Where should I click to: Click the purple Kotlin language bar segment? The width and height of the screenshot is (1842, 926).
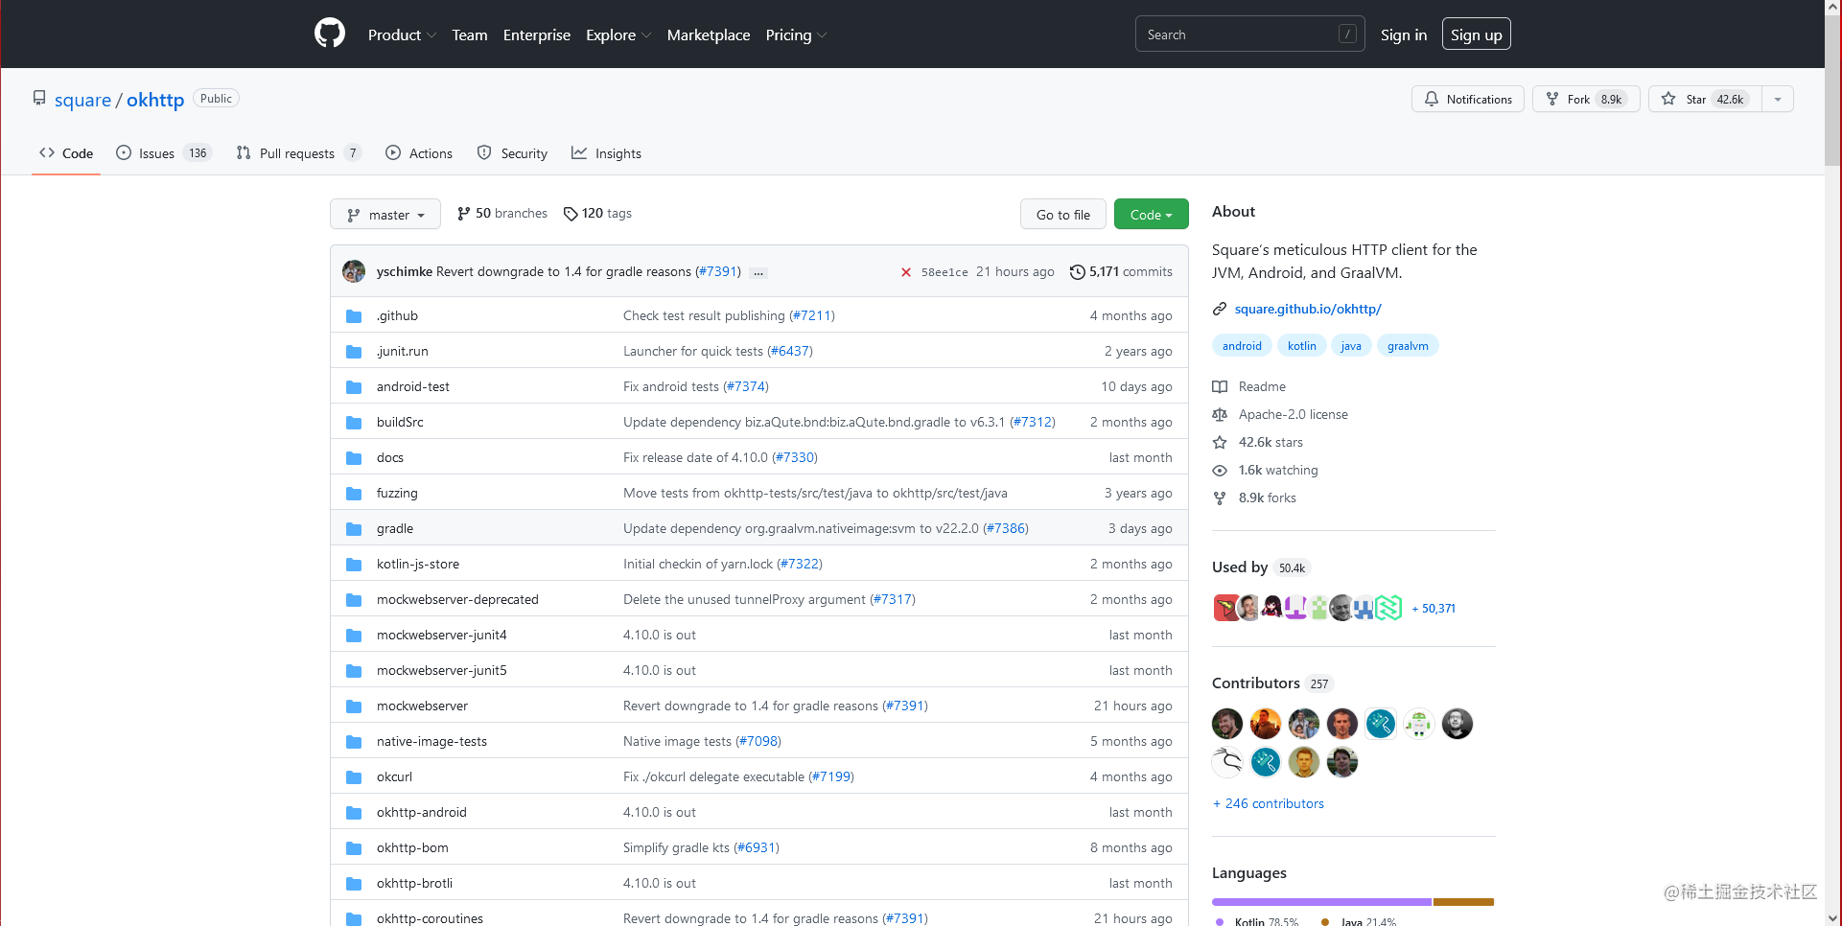[1321, 902]
